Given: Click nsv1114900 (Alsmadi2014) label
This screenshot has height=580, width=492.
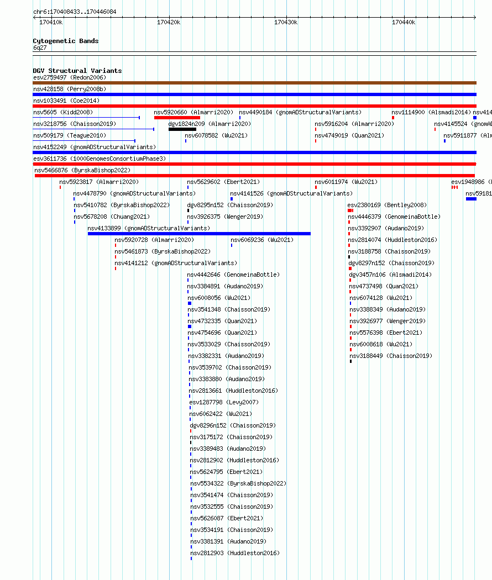Looking at the screenshot, I should (431, 112).
